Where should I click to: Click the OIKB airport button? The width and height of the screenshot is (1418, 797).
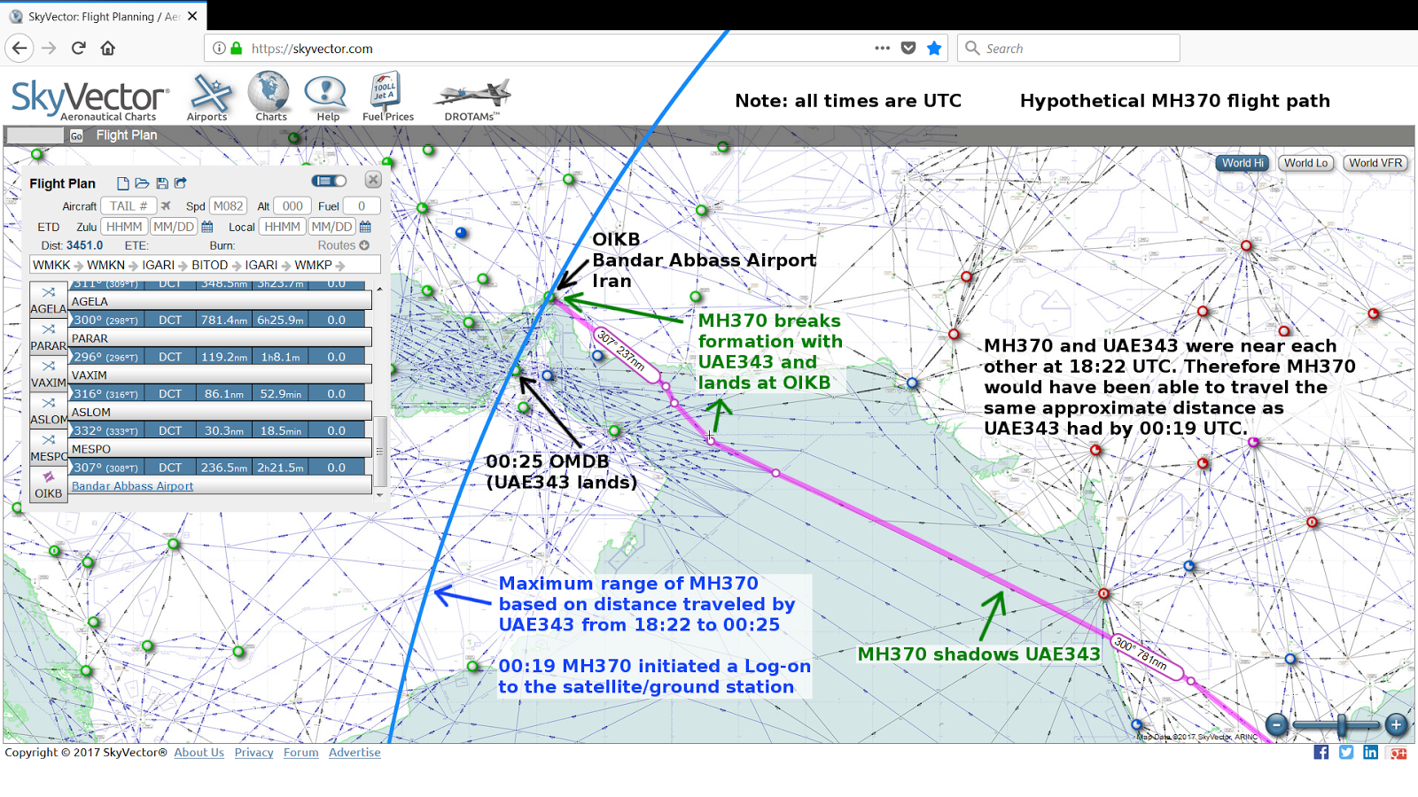tap(49, 484)
